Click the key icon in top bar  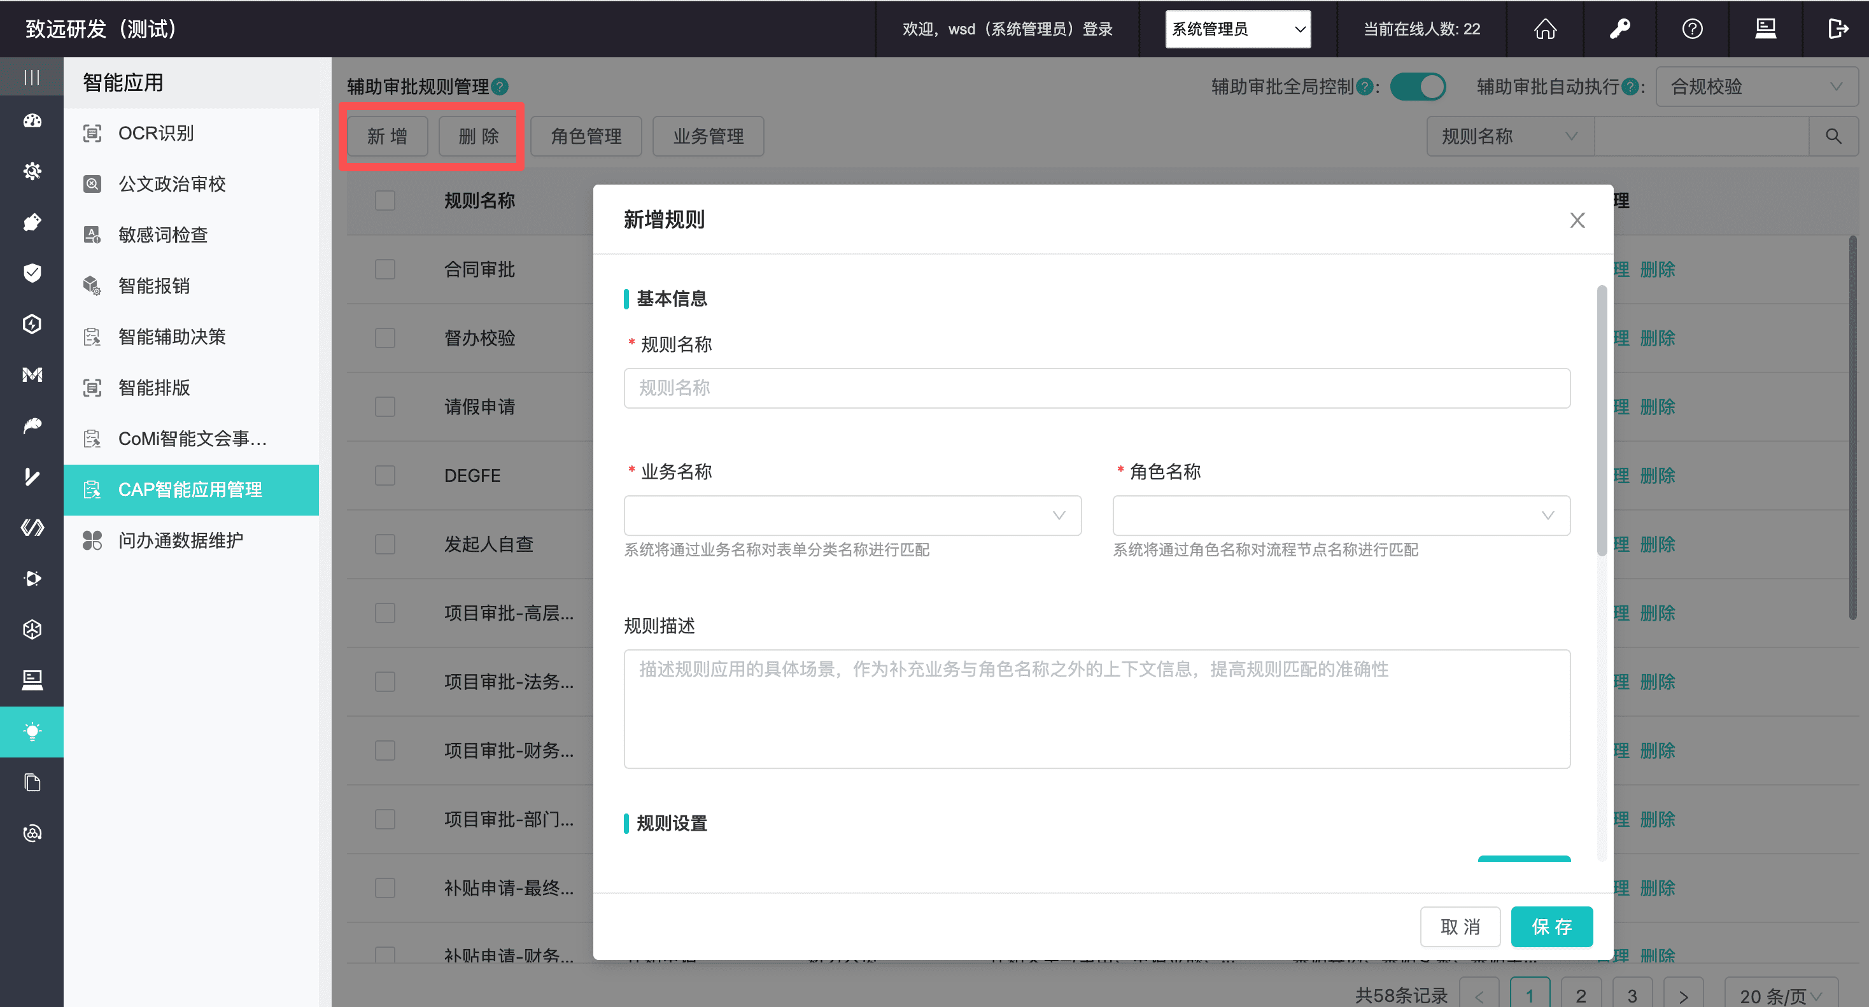[1619, 29]
